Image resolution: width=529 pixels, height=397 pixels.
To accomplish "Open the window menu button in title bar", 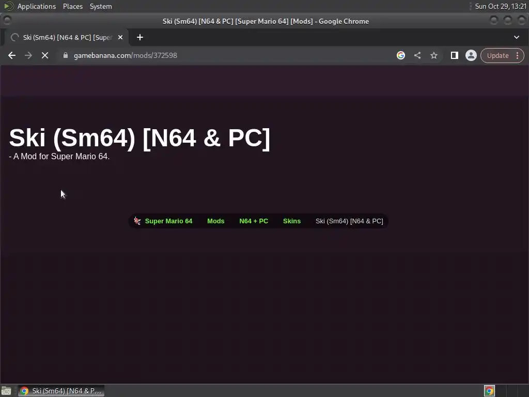I will pyautogui.click(x=7, y=21).
